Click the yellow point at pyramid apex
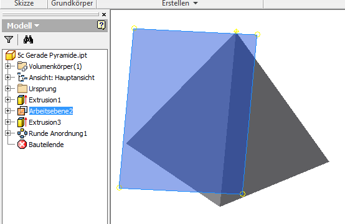The image size is (345, 224). coord(236,31)
